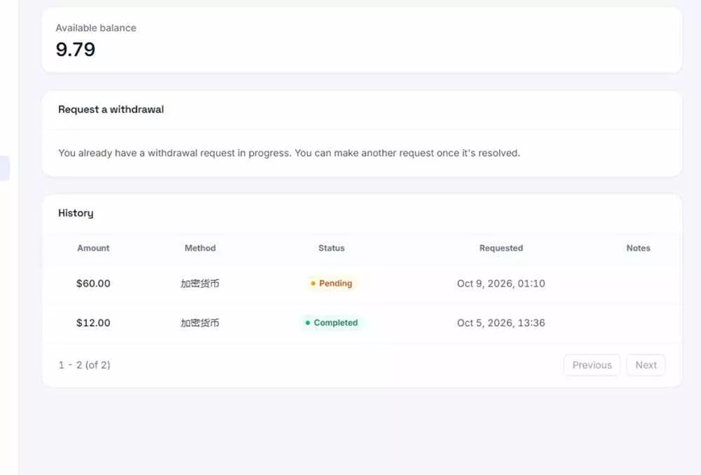Click the History section heading
The height and width of the screenshot is (475, 701).
pos(76,213)
